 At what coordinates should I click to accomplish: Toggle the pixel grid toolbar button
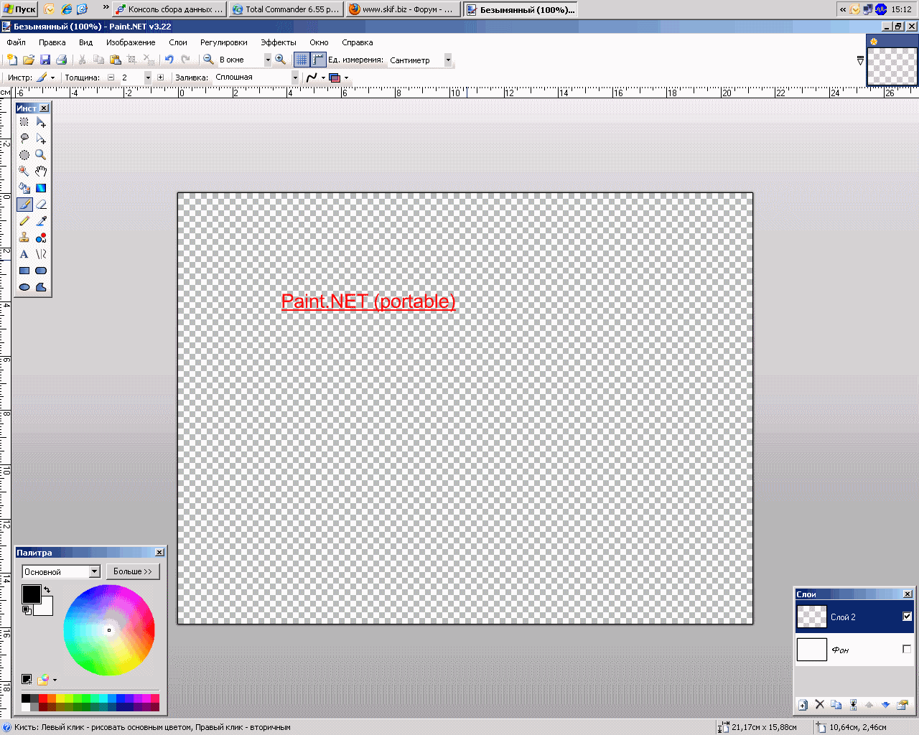(302, 60)
